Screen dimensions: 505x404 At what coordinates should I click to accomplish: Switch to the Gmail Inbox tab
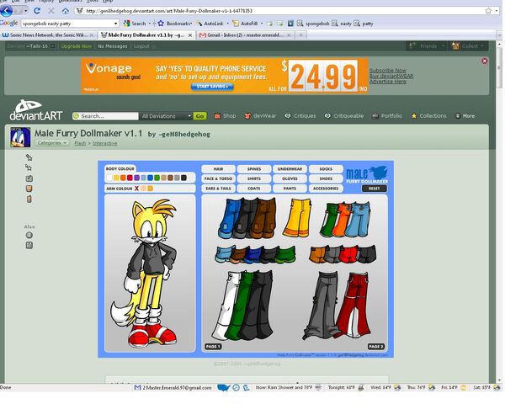pos(245,35)
